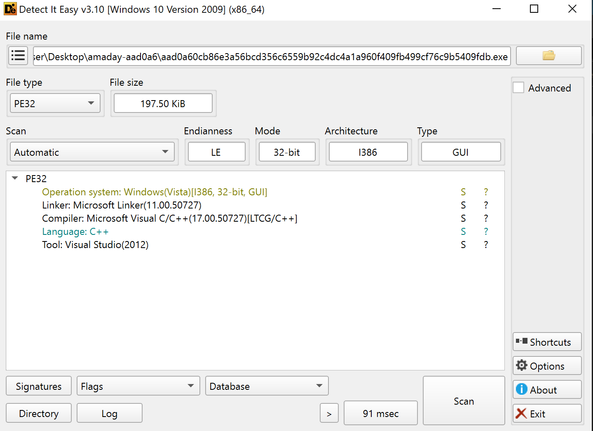Open the folder browse icon button
Viewport: 593px width, 431px height.
pos(548,56)
